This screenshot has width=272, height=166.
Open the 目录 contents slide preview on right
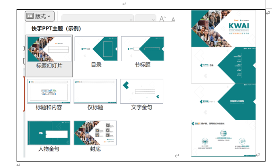tap(224, 65)
